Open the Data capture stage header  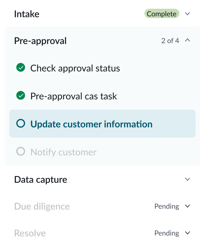coord(40,179)
